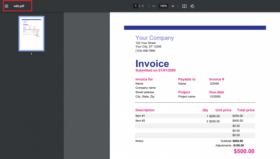Image resolution: width=280 pixels, height=159 pixels.
Task: Click the 100% zoom level field
Action: tap(163, 6)
